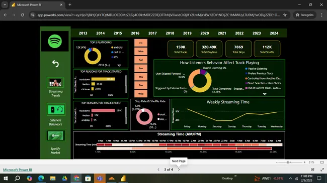The height and width of the screenshot is (183, 327).
Task: Open Windows search from taskbar
Action: pos(17,178)
